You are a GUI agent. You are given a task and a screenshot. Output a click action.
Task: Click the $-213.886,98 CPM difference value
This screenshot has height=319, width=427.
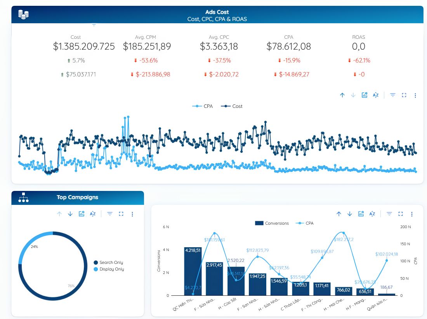pyautogui.click(x=150, y=74)
